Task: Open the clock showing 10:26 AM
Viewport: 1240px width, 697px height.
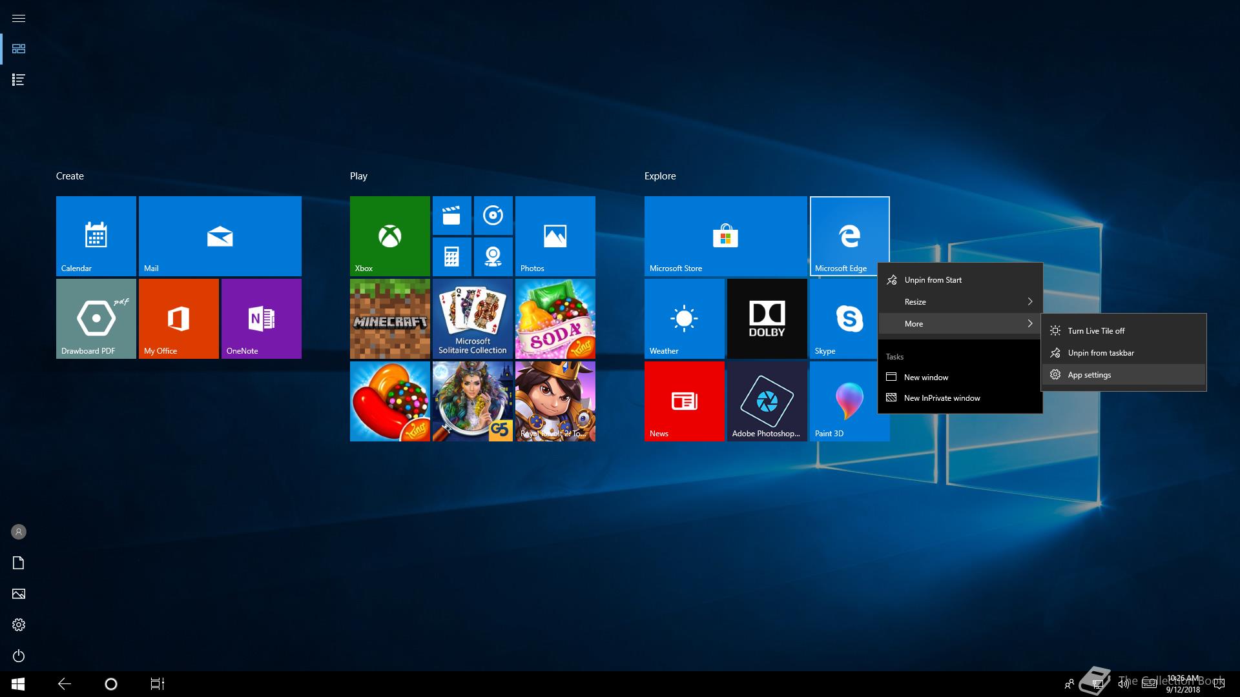Action: [x=1183, y=684]
